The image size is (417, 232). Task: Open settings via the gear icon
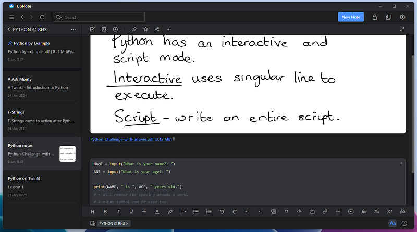[x=402, y=17]
